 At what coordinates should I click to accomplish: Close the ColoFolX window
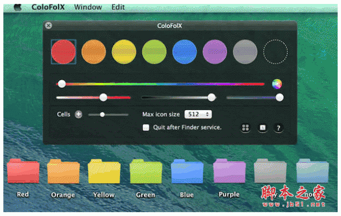point(48,26)
